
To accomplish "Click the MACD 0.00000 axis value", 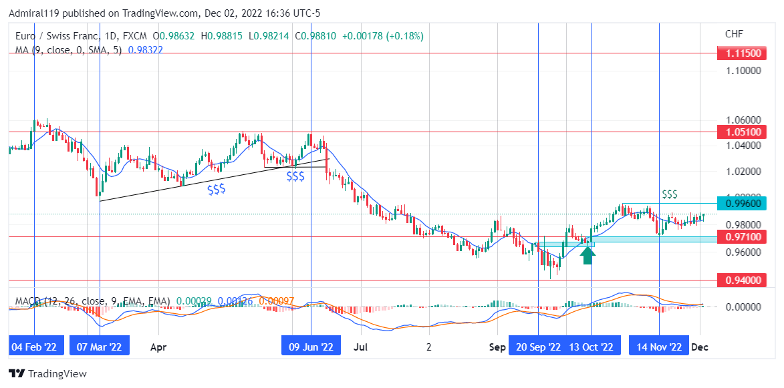I will [x=743, y=307].
